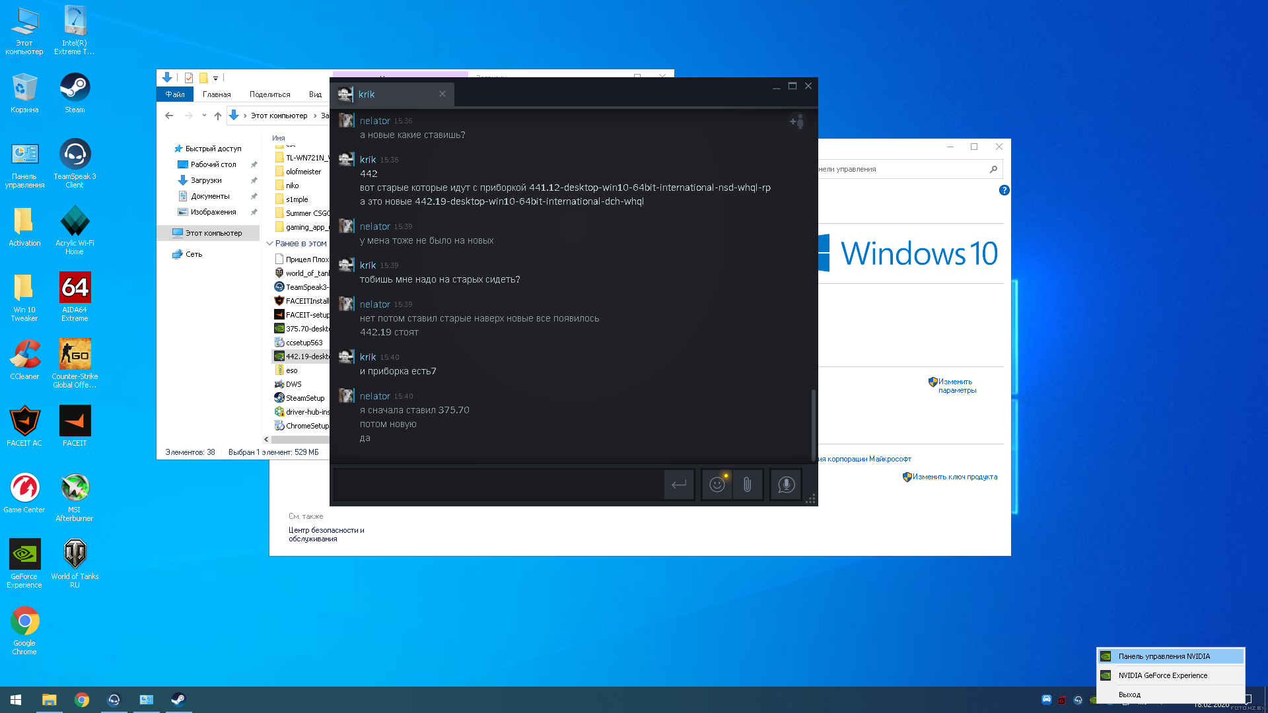
Task: Go up one folder level in Explorer
Action: [217, 116]
